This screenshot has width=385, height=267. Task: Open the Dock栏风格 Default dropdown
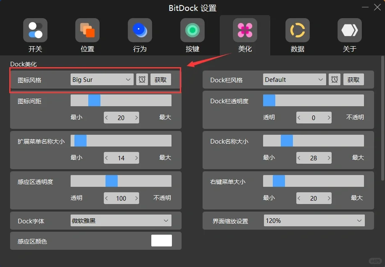click(x=294, y=79)
